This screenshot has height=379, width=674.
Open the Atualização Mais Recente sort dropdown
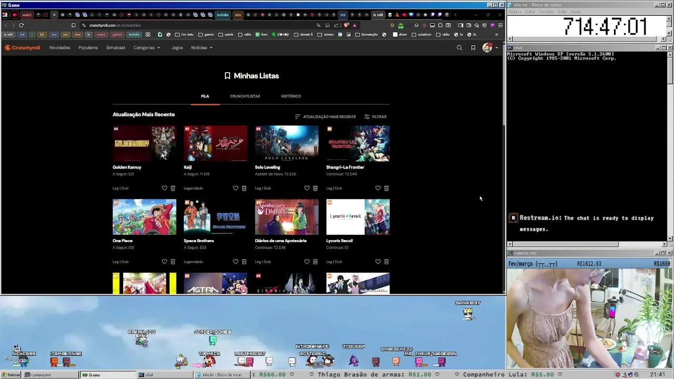coord(325,117)
